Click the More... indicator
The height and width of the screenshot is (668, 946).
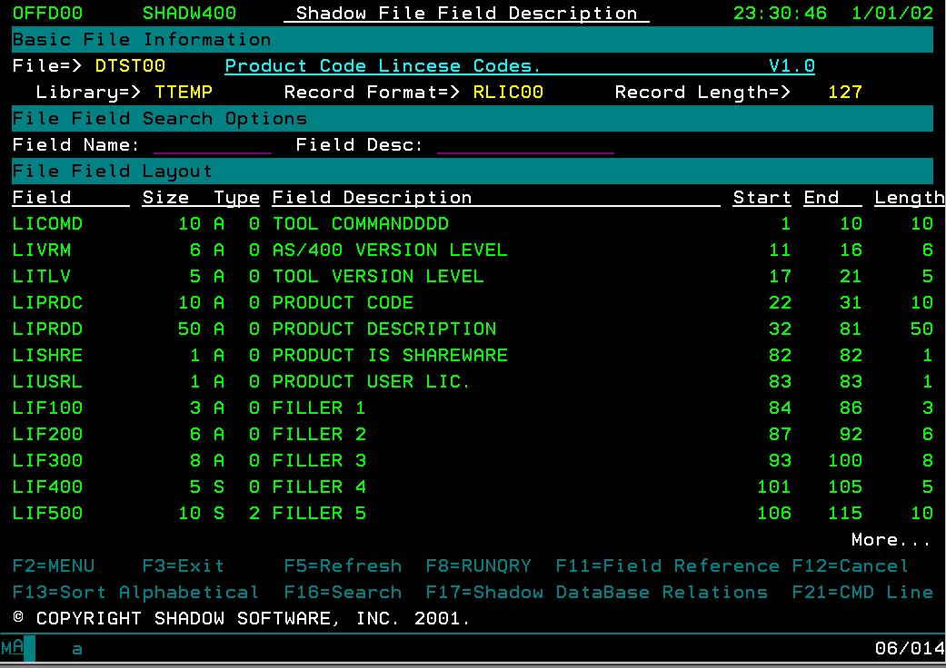click(x=891, y=540)
